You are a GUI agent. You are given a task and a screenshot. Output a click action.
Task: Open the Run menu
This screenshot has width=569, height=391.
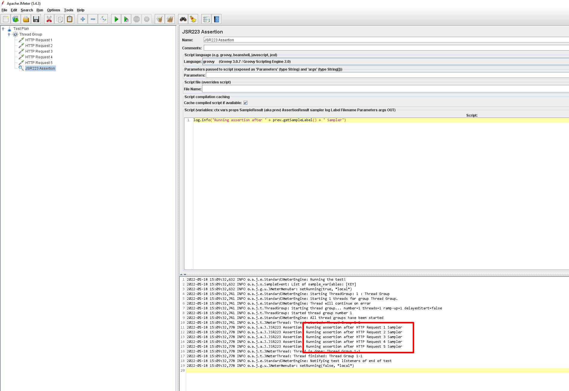tap(40, 10)
